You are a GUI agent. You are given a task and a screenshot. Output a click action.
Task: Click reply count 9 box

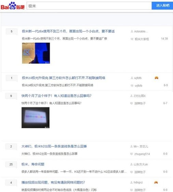(x=11, y=96)
